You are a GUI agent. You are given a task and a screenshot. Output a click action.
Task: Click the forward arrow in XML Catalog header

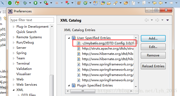click(x=157, y=20)
